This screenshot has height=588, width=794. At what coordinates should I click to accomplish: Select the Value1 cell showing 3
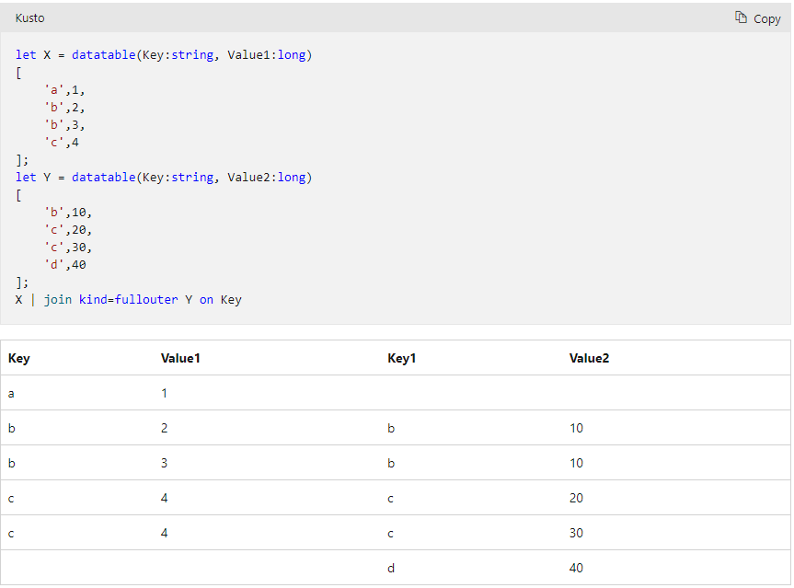(164, 463)
